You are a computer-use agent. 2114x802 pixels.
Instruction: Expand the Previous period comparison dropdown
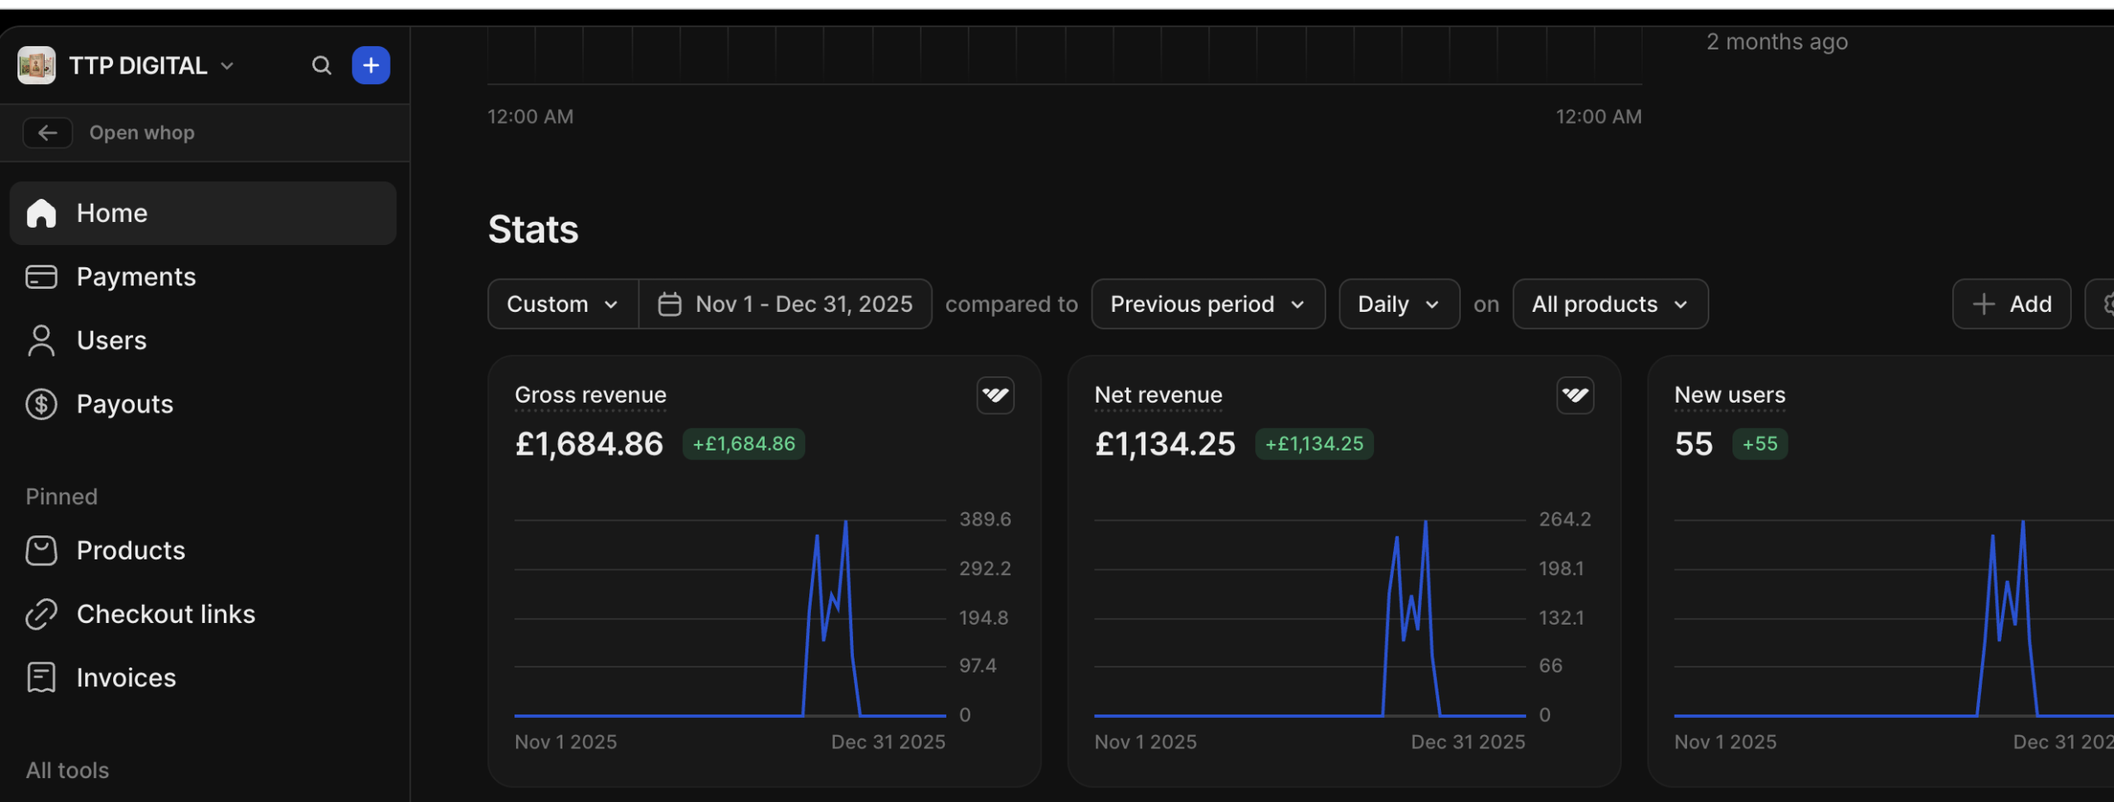pyautogui.click(x=1206, y=304)
